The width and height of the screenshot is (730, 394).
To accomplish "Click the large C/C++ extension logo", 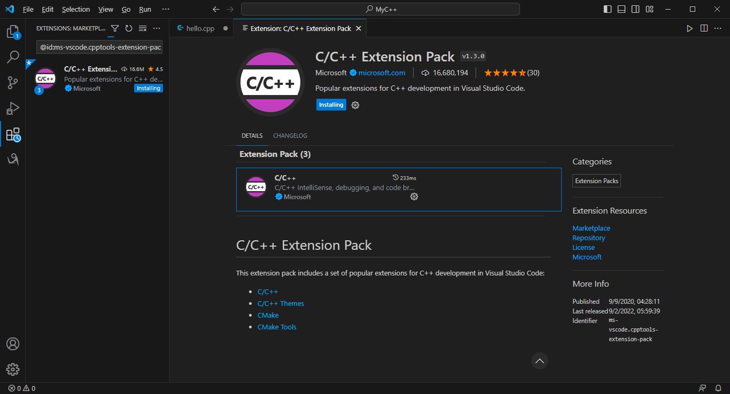I will pos(270,82).
